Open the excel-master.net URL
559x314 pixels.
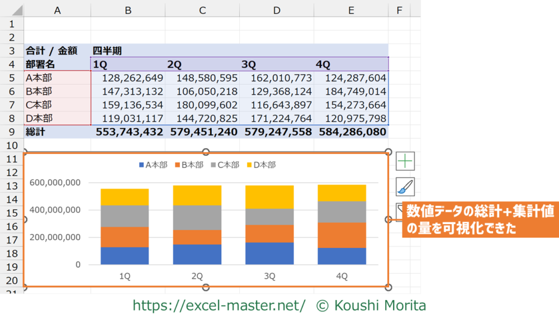click(219, 305)
